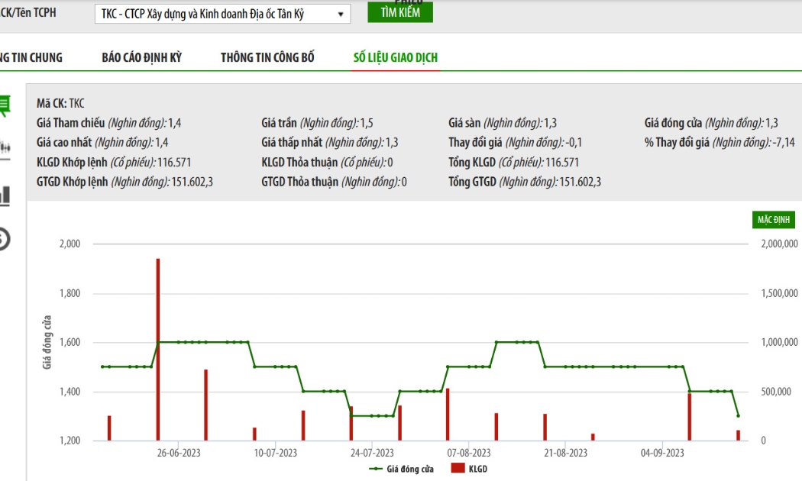Select the SỐ LIỆU GIAO DỊCH tab
This screenshot has width=802, height=481.
coord(396,58)
